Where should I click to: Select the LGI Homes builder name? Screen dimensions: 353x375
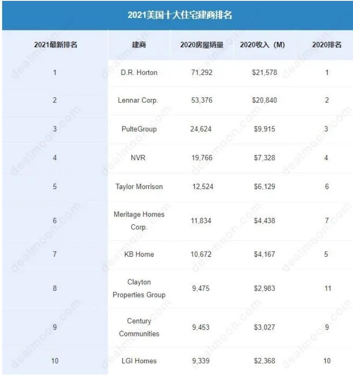[139, 361]
